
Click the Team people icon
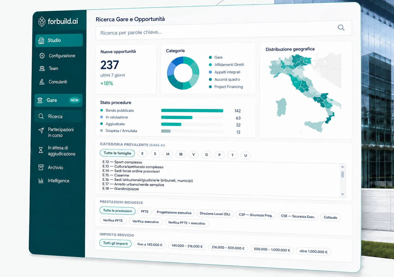[42, 69]
